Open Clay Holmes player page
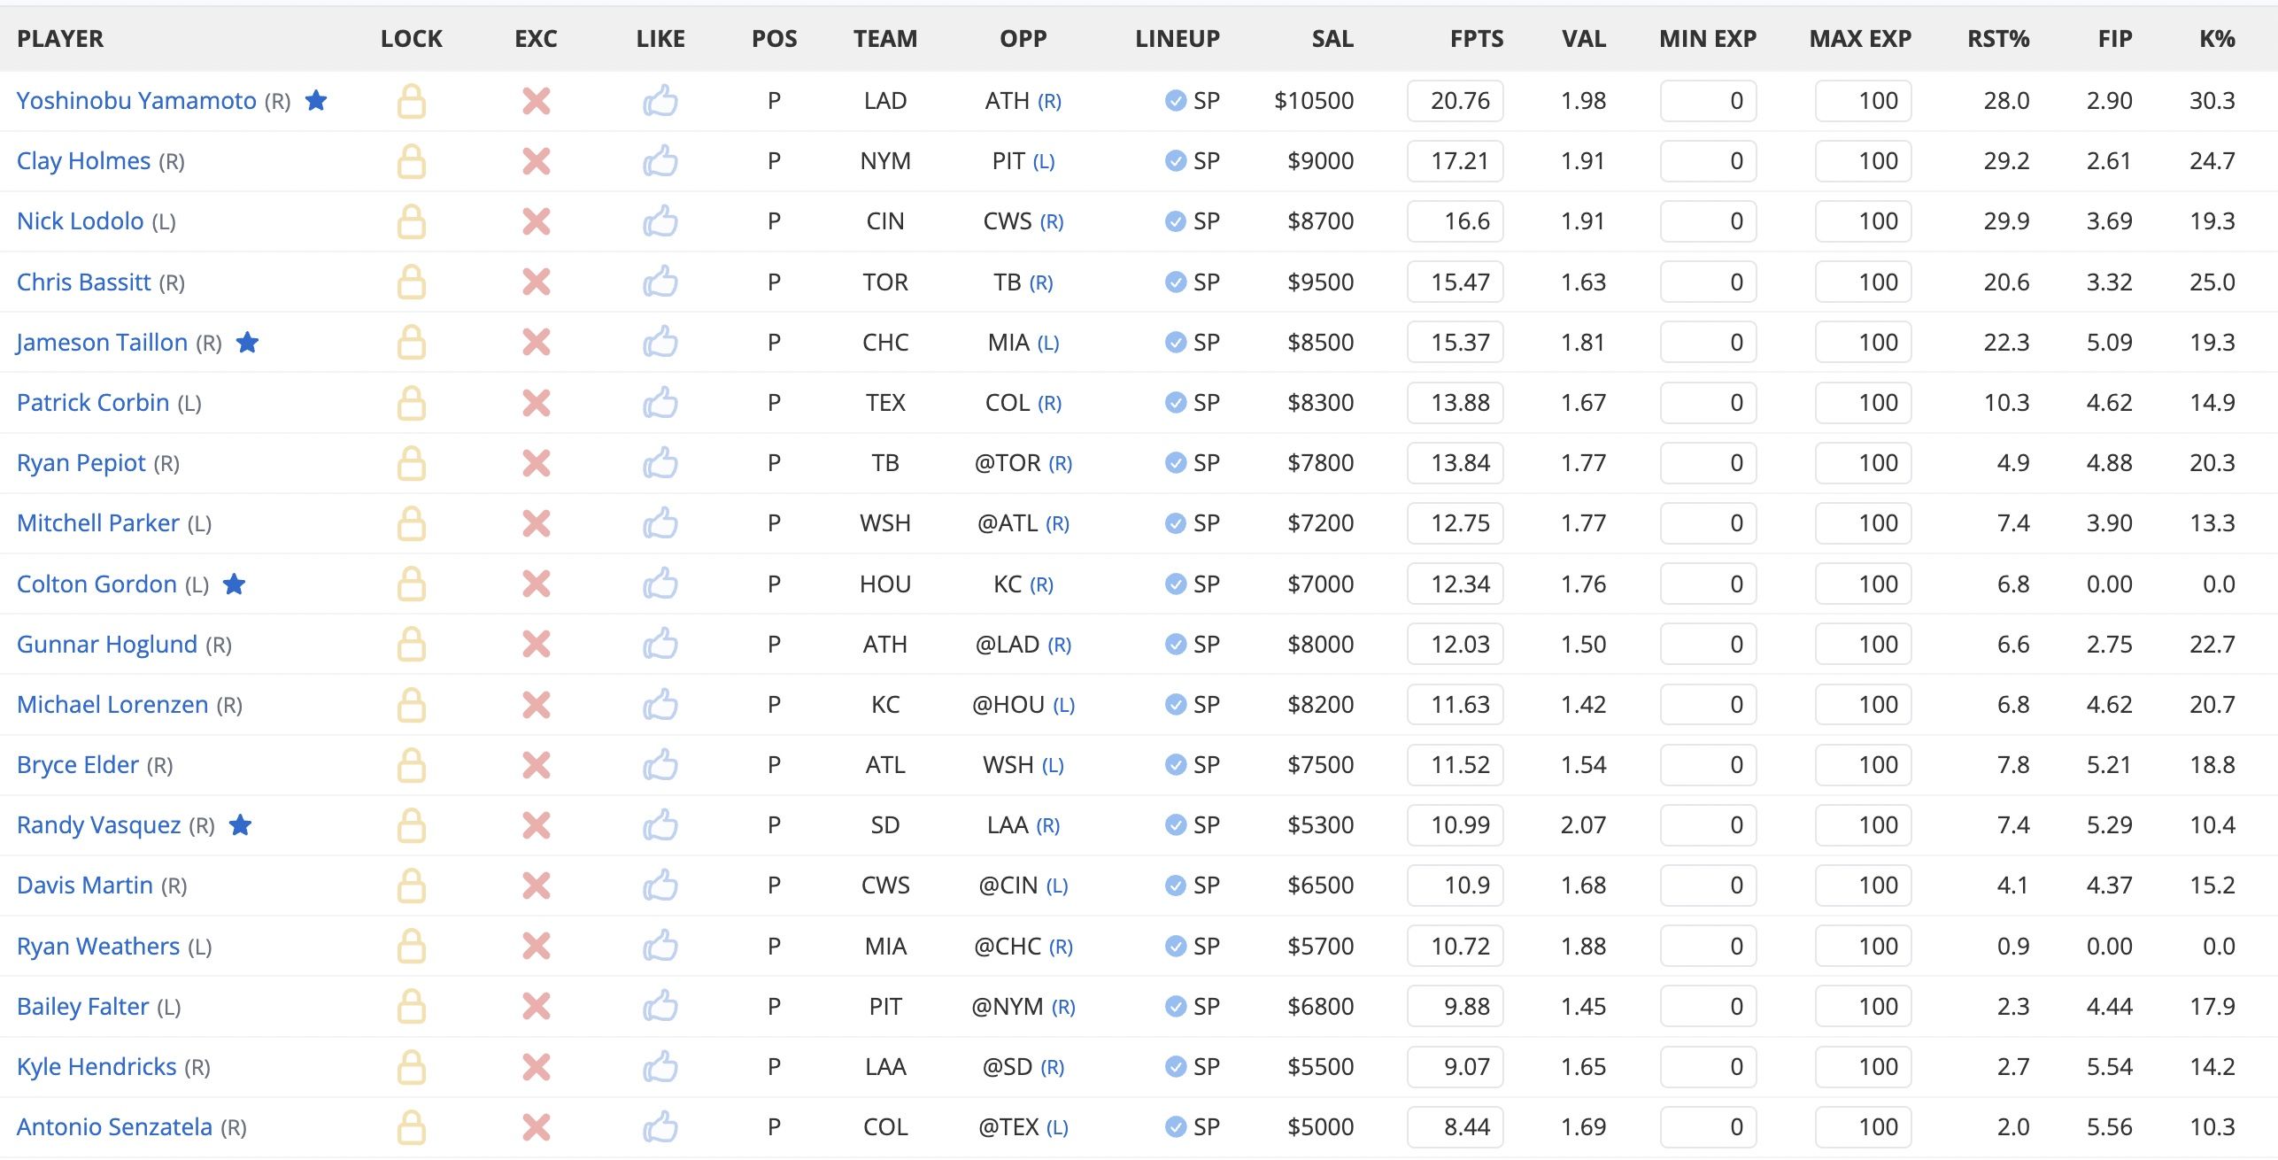Image resolution: width=2278 pixels, height=1160 pixels. [84, 161]
